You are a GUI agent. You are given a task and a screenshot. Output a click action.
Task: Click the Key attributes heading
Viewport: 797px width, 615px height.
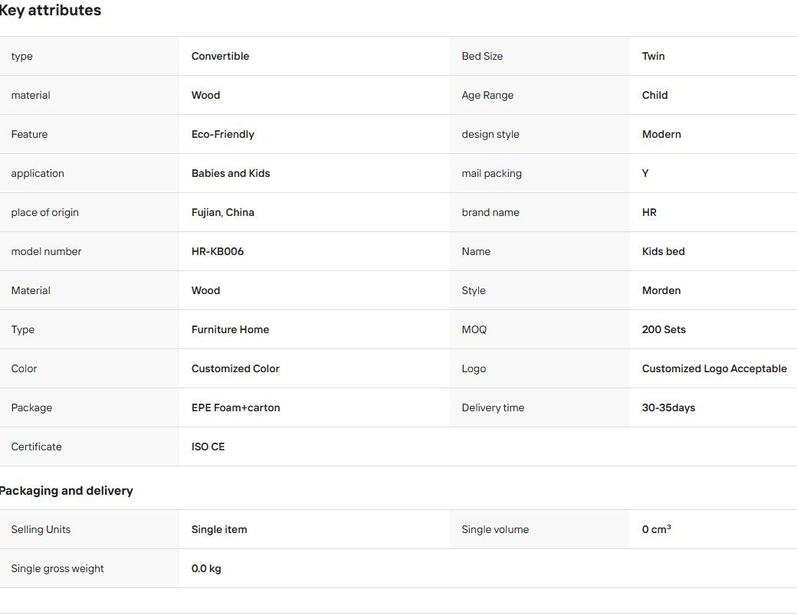click(x=50, y=10)
